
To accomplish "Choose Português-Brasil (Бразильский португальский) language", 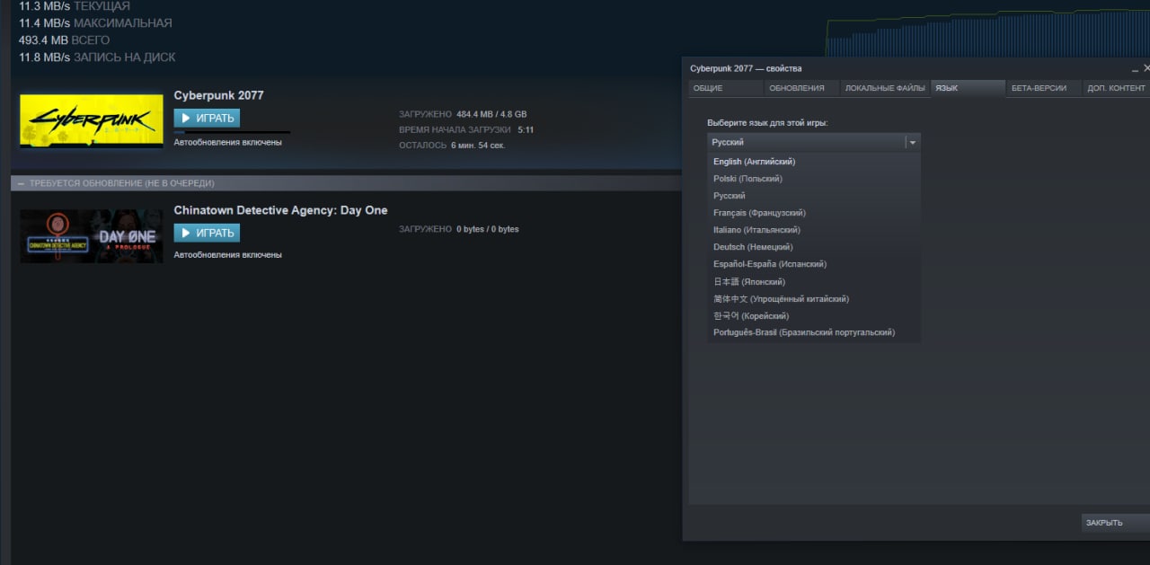I will tap(814, 332).
